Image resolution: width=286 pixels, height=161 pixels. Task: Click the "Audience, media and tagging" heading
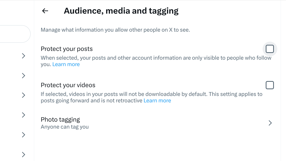click(121, 11)
